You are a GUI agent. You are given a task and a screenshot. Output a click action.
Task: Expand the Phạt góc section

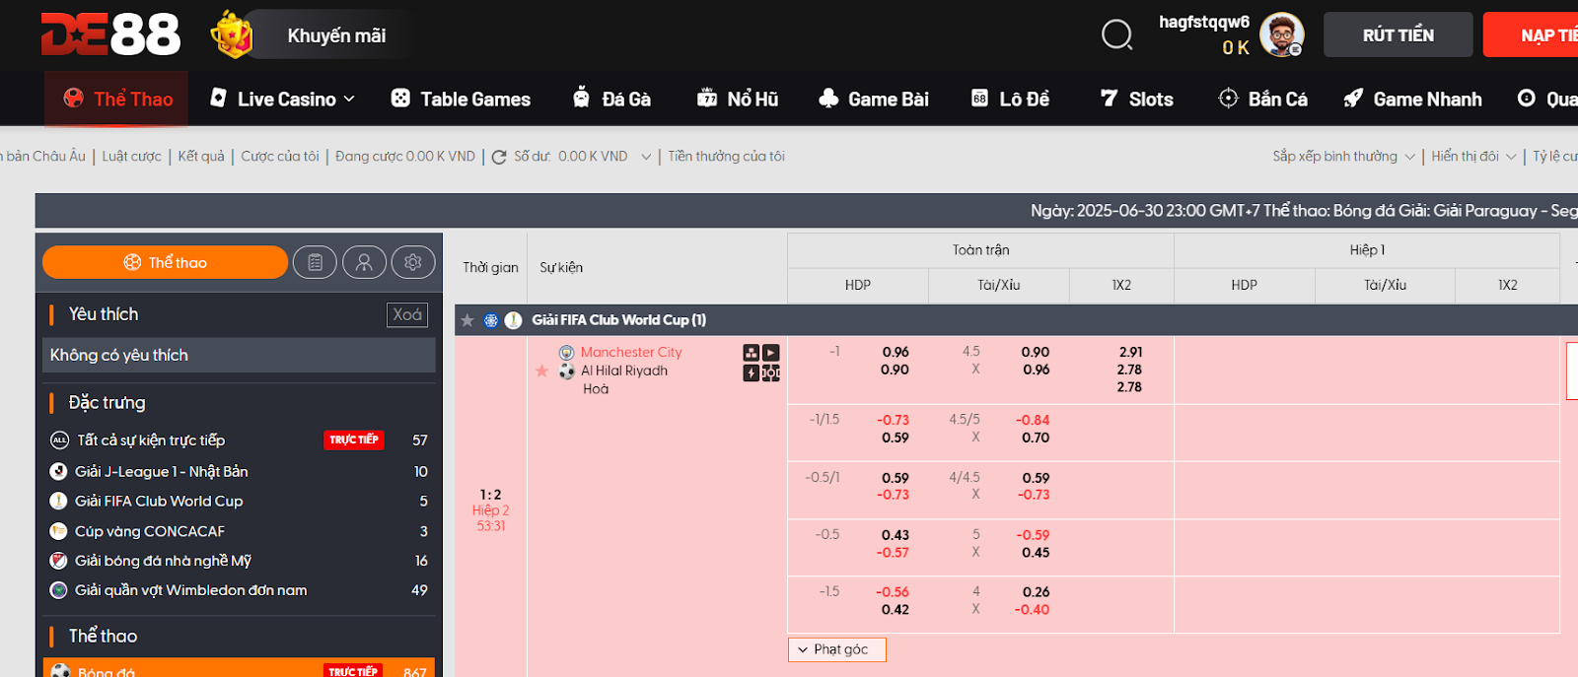(x=836, y=649)
